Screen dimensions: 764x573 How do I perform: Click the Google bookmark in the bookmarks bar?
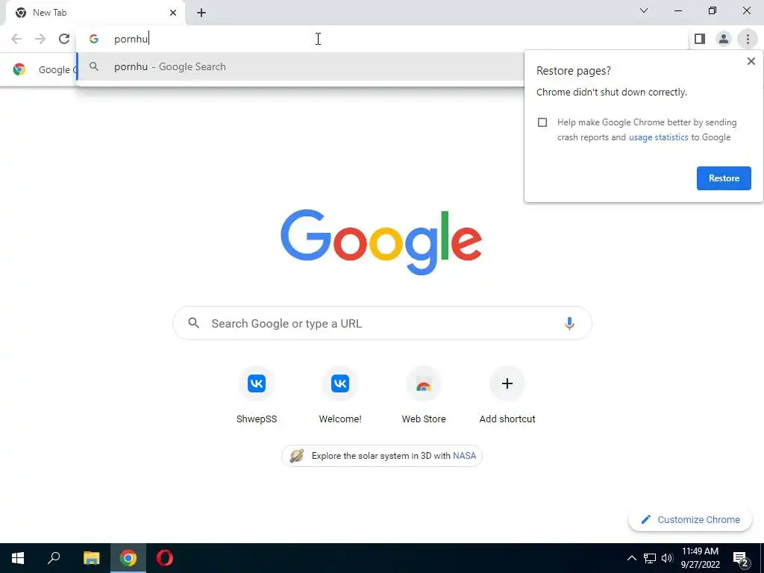pyautogui.click(x=45, y=69)
